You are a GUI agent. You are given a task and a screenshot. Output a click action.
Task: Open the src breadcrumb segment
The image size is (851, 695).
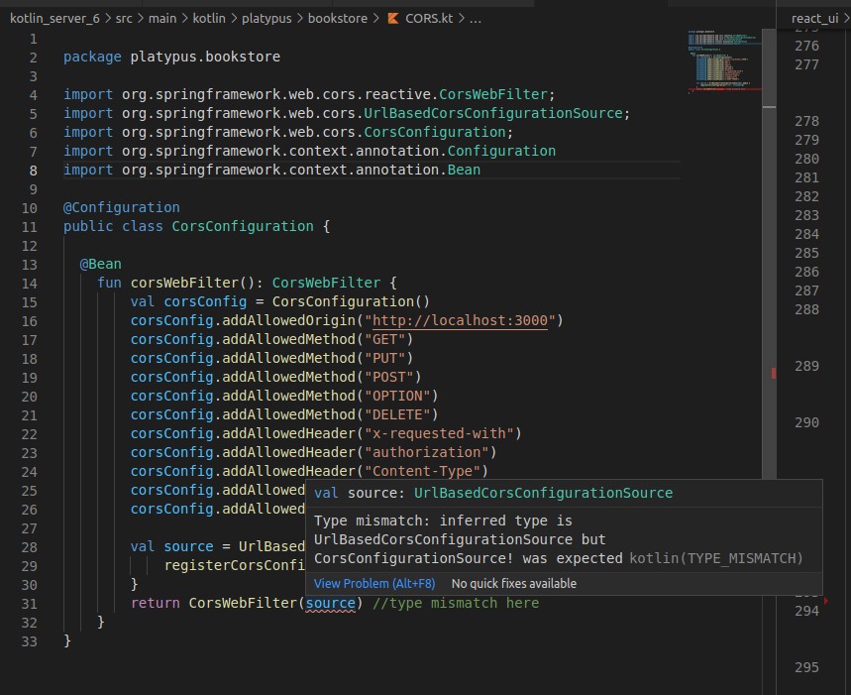click(x=124, y=19)
